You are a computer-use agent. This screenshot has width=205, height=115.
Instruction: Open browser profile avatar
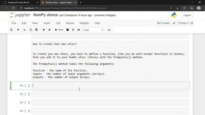[x=199, y=8]
